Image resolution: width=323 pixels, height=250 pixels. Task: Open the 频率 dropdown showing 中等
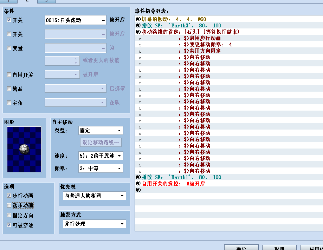[101, 168]
